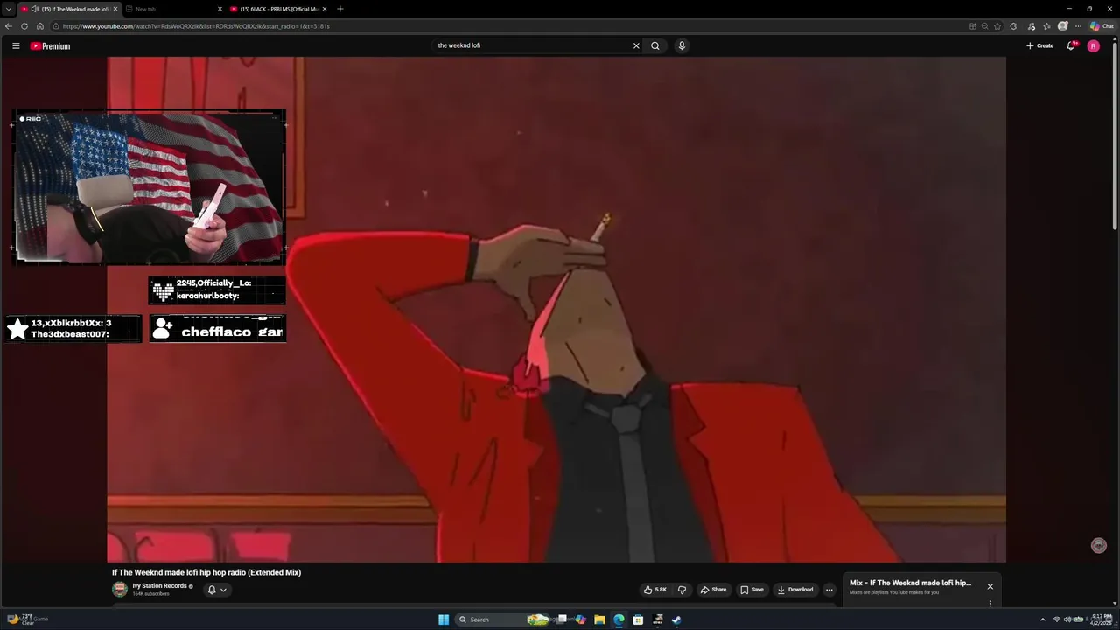Open the favorites list star icon
Screen dimensions: 1120x630
tap(1046, 26)
